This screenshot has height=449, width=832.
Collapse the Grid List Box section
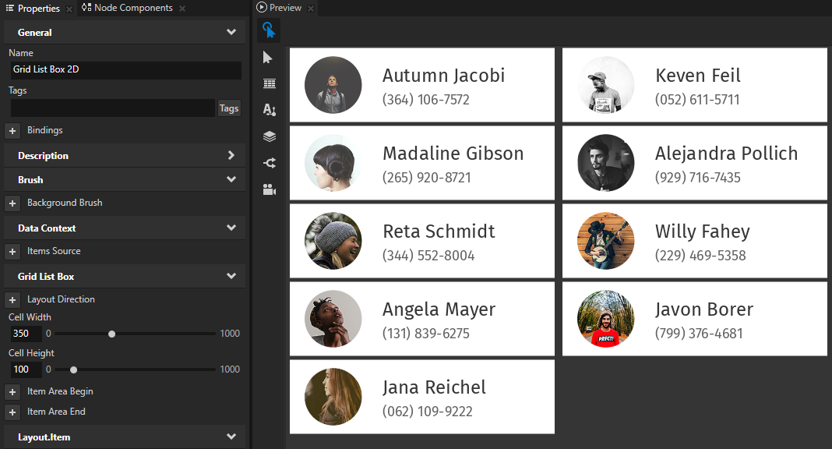(231, 277)
